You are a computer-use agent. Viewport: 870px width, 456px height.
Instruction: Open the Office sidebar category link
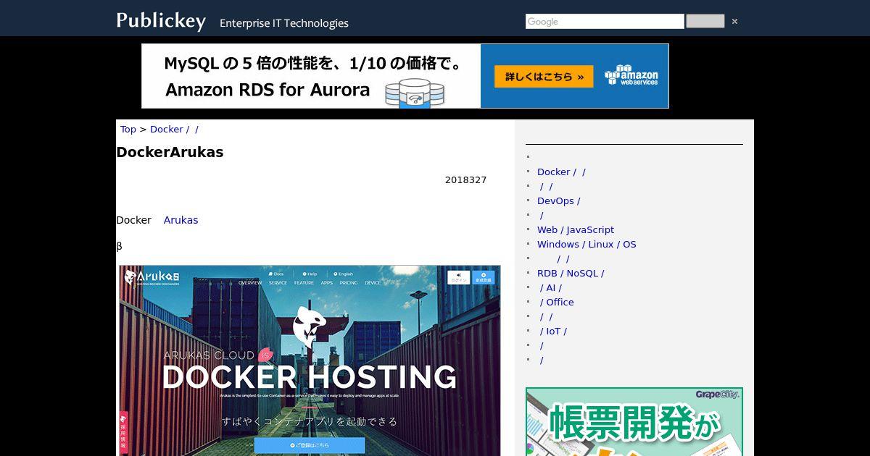(x=557, y=302)
